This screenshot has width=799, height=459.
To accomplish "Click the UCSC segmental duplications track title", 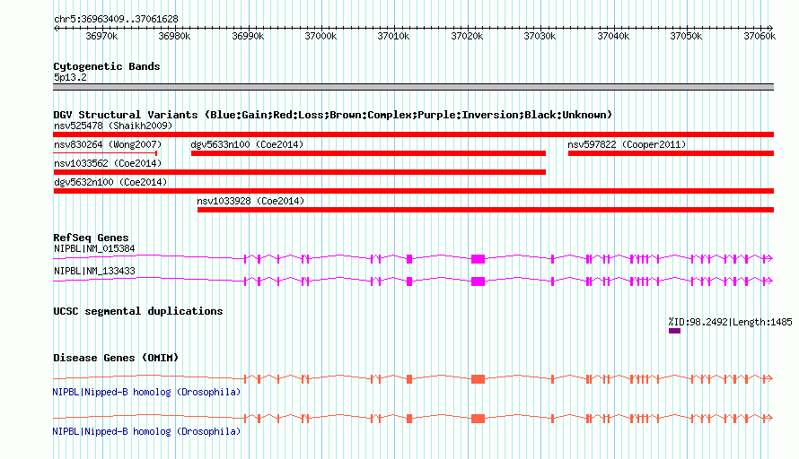I will click(x=138, y=311).
